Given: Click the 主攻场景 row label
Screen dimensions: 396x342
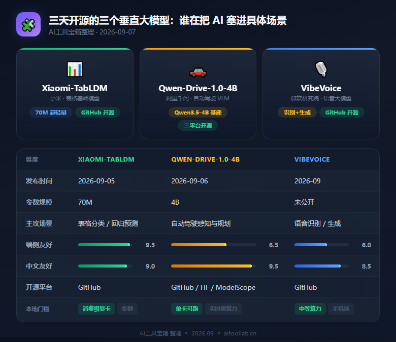Looking at the screenshot, I should [x=39, y=223].
